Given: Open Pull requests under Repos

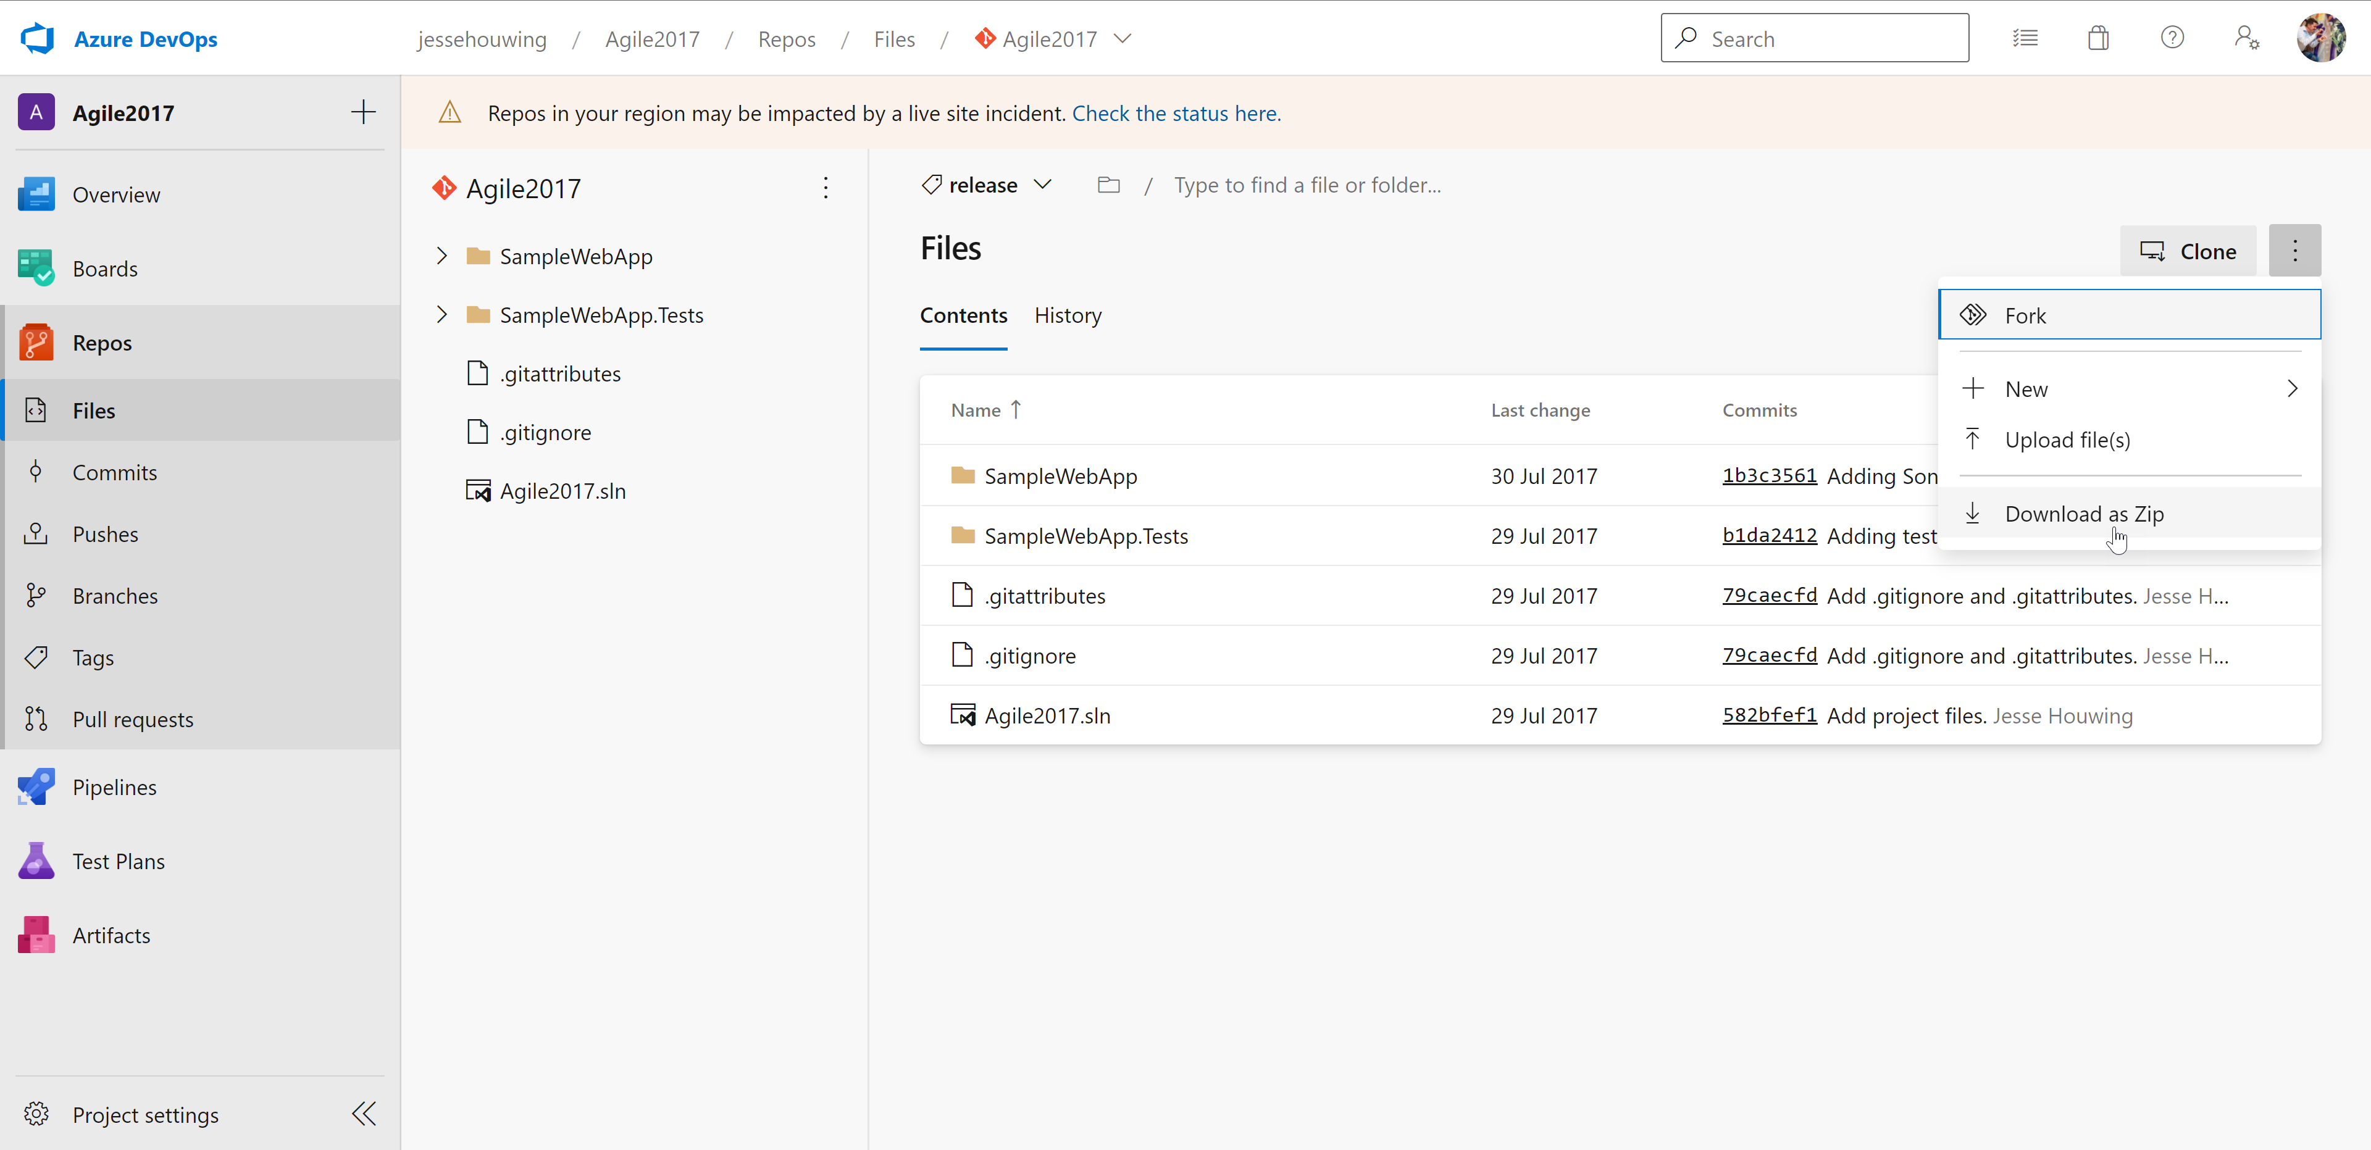Looking at the screenshot, I should [x=201, y=719].
